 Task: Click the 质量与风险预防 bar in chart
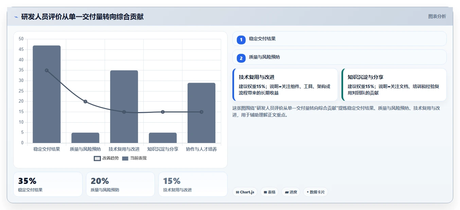[85, 138]
